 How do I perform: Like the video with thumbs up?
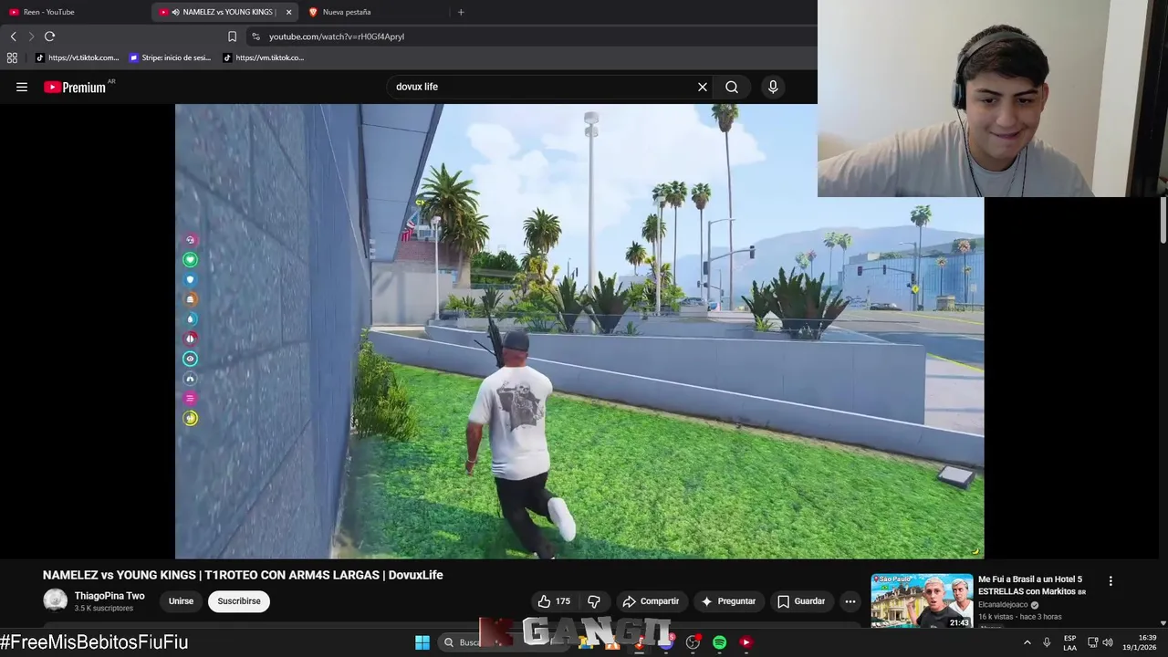click(x=555, y=601)
